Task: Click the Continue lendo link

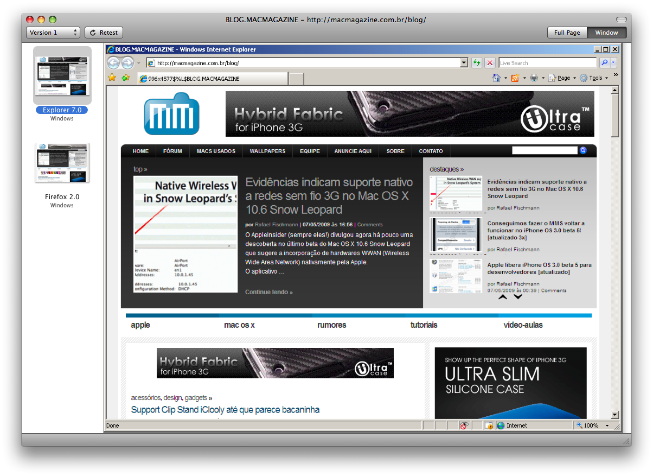Action: [x=268, y=292]
